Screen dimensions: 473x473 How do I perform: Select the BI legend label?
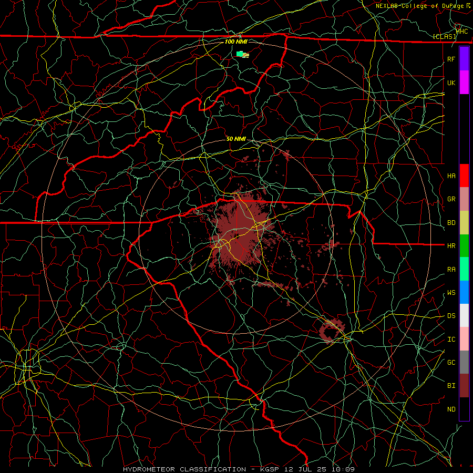click(x=451, y=386)
